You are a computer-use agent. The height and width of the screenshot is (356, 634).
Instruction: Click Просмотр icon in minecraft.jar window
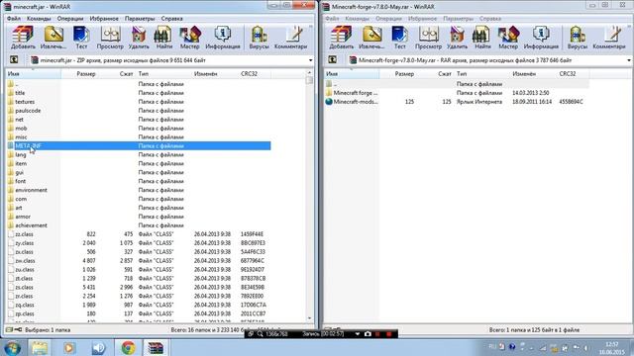pyautogui.click(x=110, y=38)
